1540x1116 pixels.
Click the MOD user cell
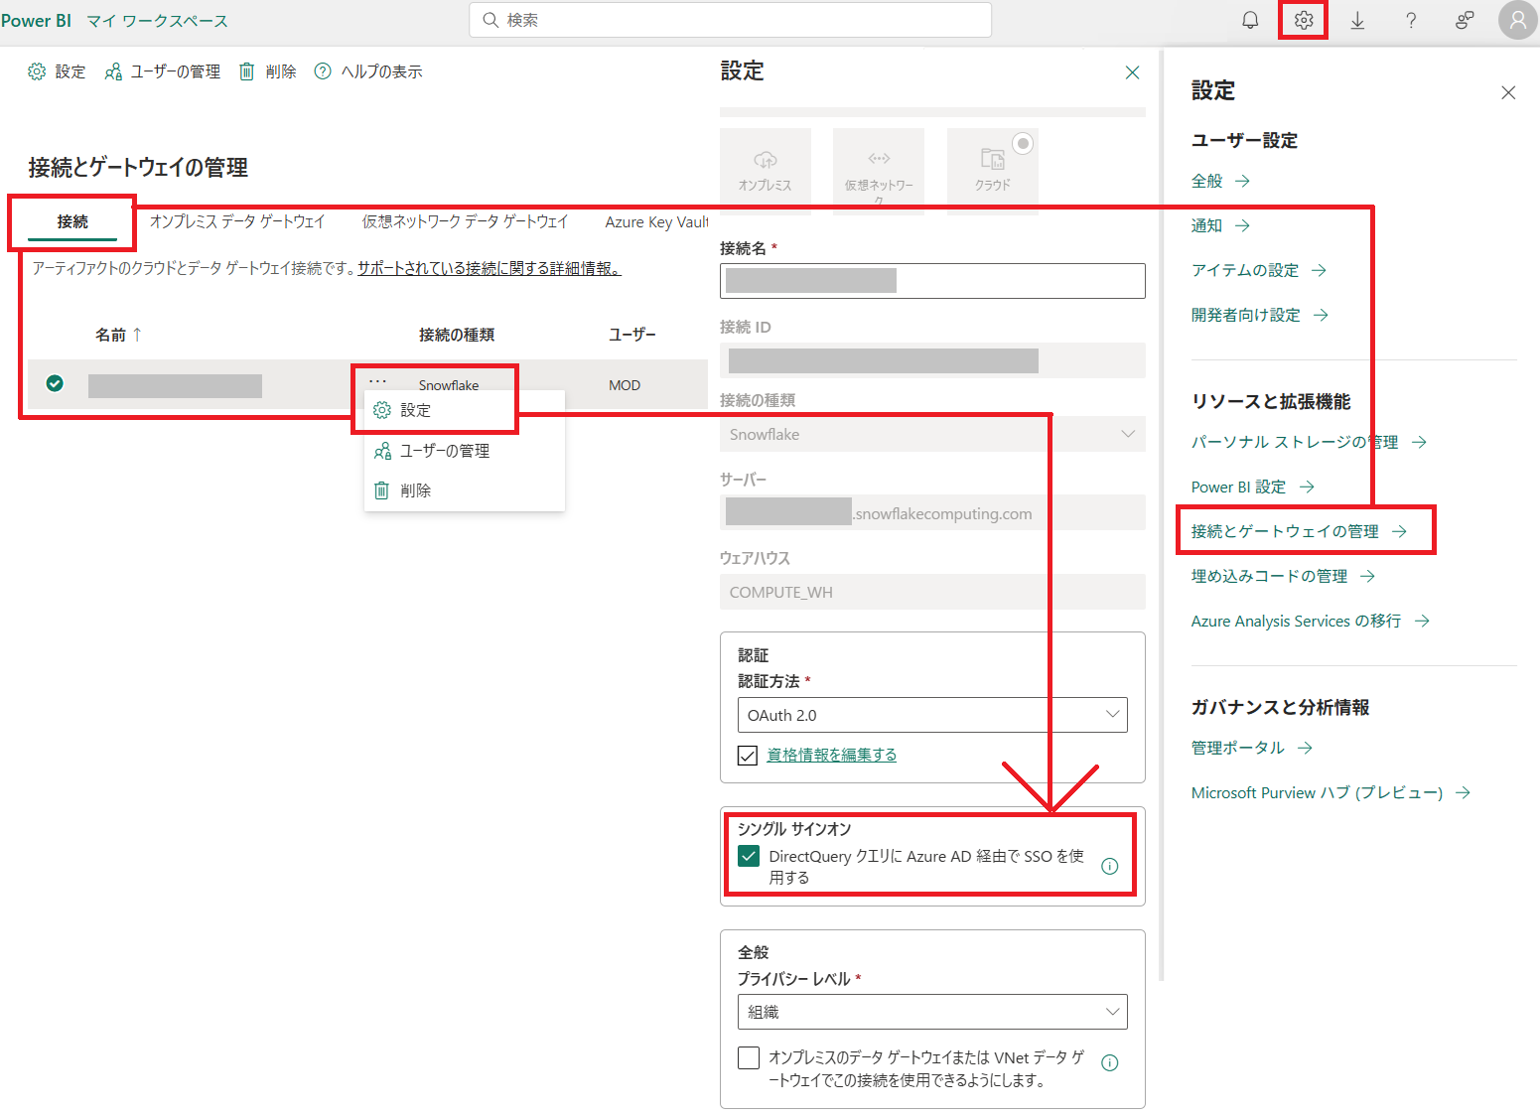pyautogui.click(x=625, y=385)
